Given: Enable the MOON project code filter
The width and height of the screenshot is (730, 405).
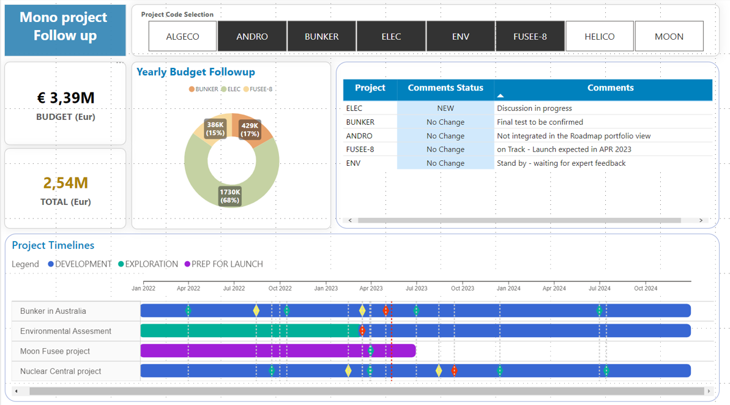Looking at the screenshot, I should pos(669,36).
